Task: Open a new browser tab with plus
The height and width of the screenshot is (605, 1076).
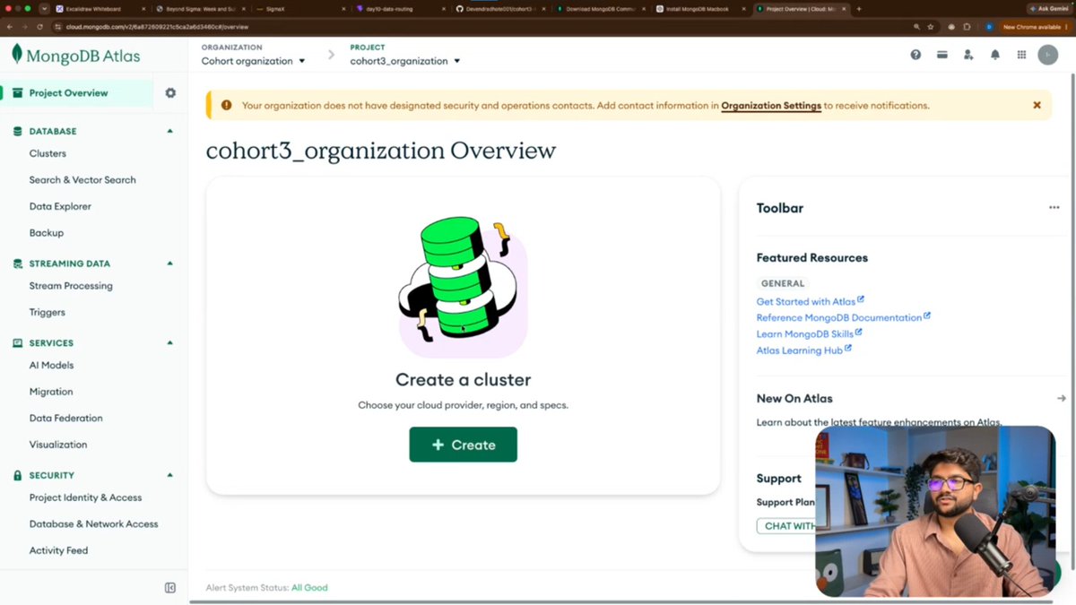Action: coord(859,9)
